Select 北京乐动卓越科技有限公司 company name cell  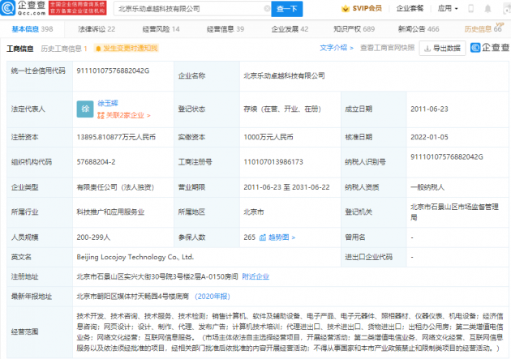284,76
